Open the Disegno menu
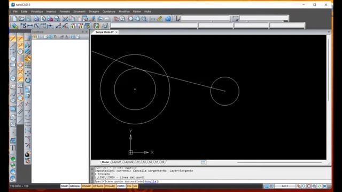Viewport: 342px width, 192px height. (x=94, y=11)
